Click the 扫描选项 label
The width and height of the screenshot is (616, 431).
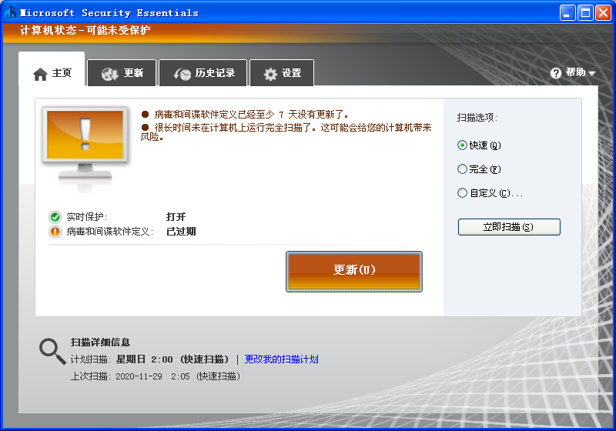click(x=477, y=117)
